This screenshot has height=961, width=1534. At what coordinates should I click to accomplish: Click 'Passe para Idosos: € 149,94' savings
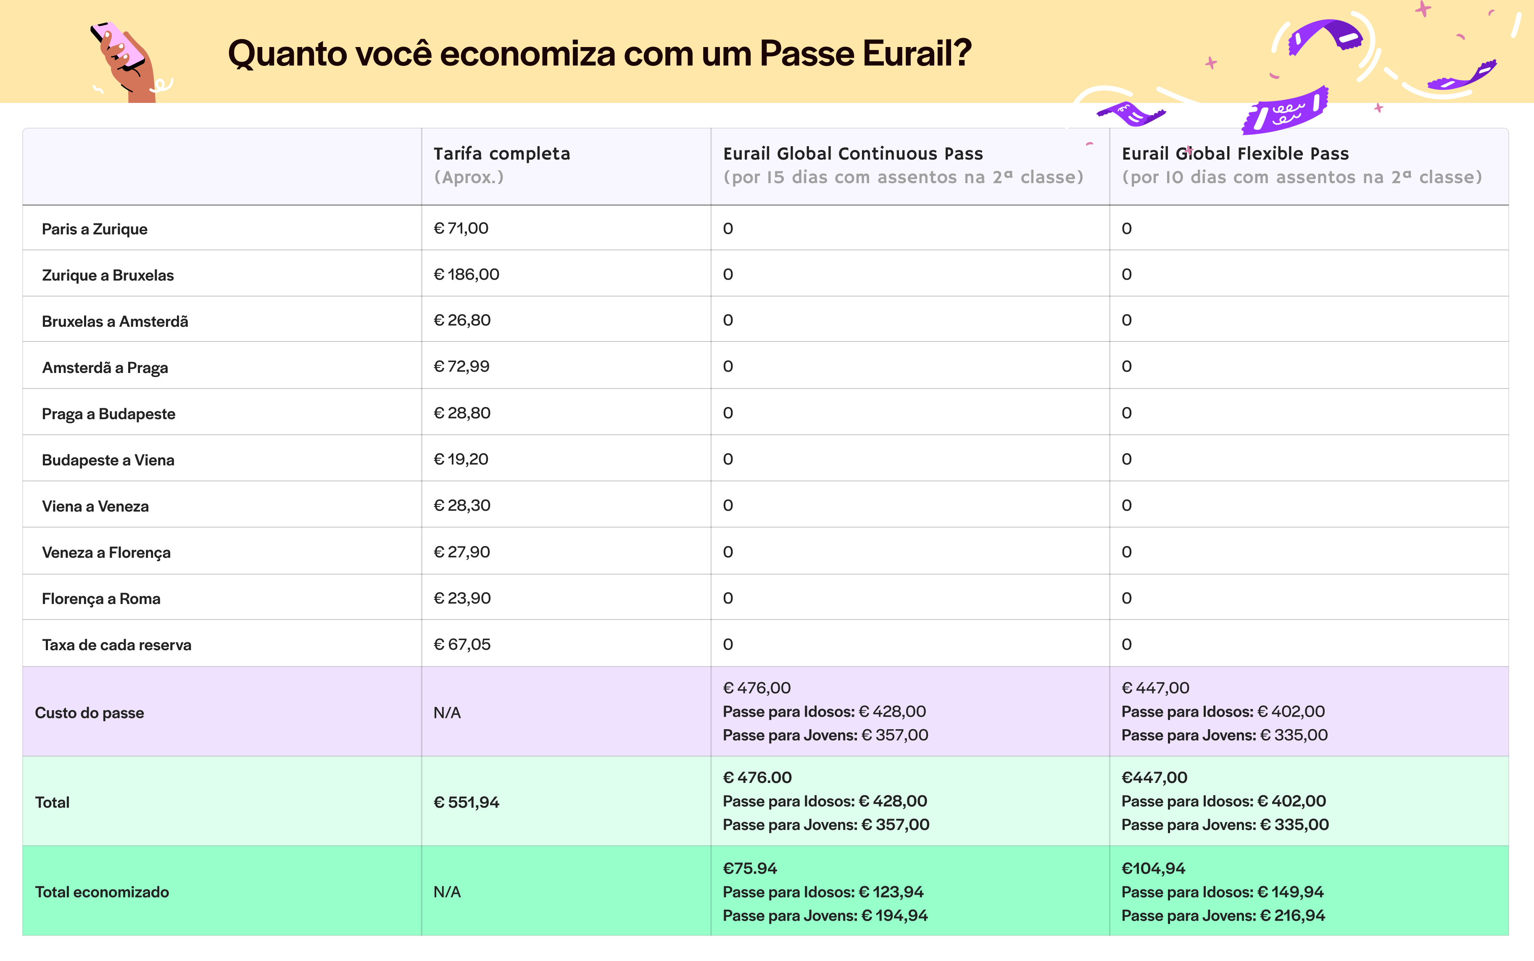click(1222, 893)
